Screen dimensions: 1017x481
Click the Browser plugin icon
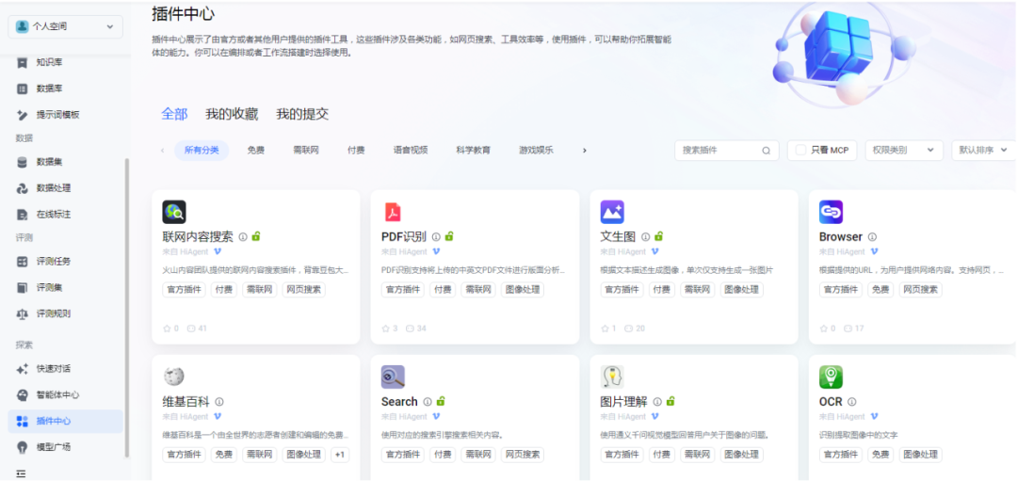pos(831,212)
